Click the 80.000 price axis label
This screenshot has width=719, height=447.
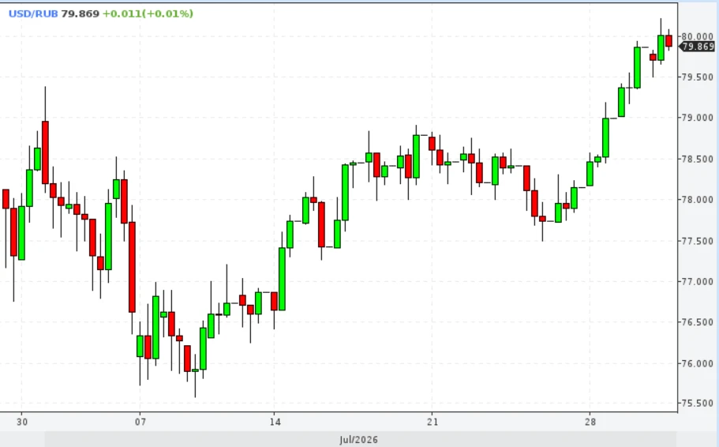698,36
